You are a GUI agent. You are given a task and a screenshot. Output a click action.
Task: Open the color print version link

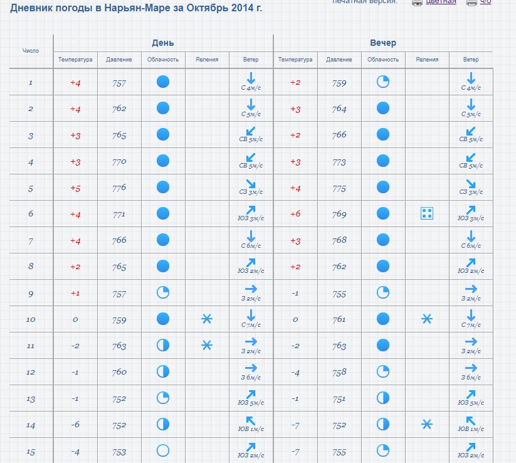pos(441,2)
